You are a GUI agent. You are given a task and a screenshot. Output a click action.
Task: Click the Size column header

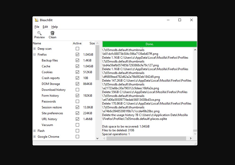coord(89,43)
